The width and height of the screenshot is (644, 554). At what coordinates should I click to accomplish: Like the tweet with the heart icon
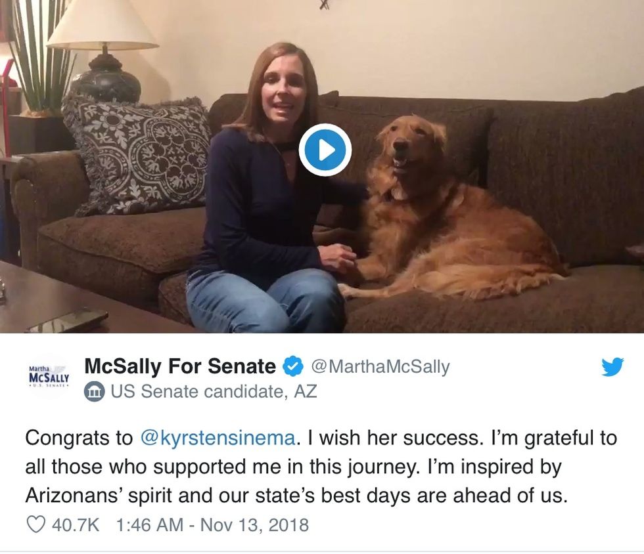tap(35, 525)
